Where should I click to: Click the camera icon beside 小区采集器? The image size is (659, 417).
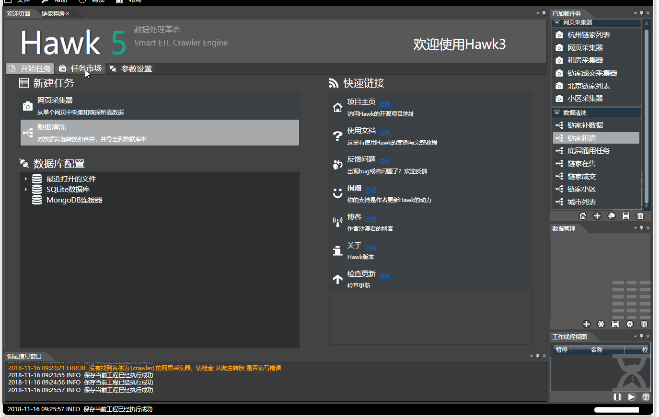[559, 99]
